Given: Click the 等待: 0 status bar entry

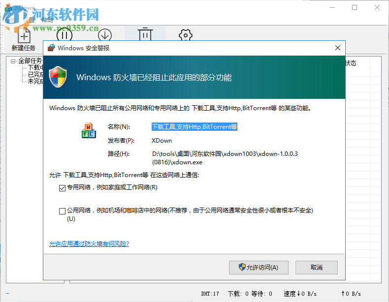Looking at the screenshot, I should tap(262, 294).
